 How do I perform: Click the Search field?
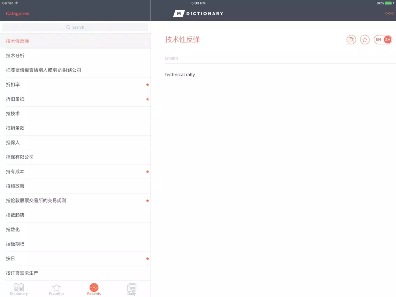[75, 27]
